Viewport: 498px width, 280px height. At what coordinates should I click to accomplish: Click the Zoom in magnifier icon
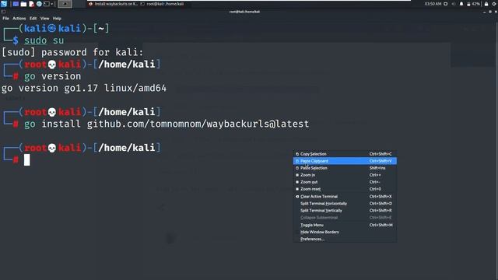297,175
